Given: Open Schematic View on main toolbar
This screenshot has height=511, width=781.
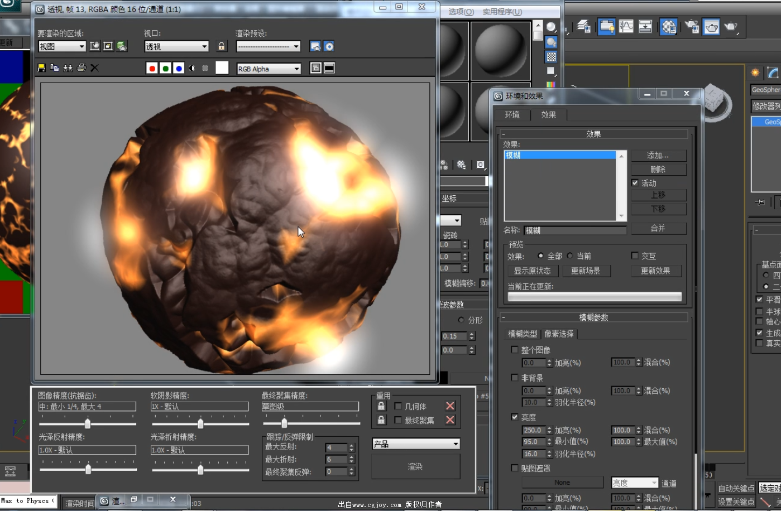Looking at the screenshot, I should click(645, 26).
